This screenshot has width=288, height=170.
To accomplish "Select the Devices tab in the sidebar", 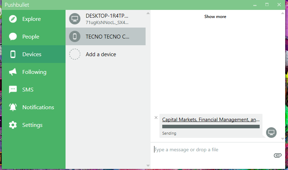I will click(x=34, y=54).
